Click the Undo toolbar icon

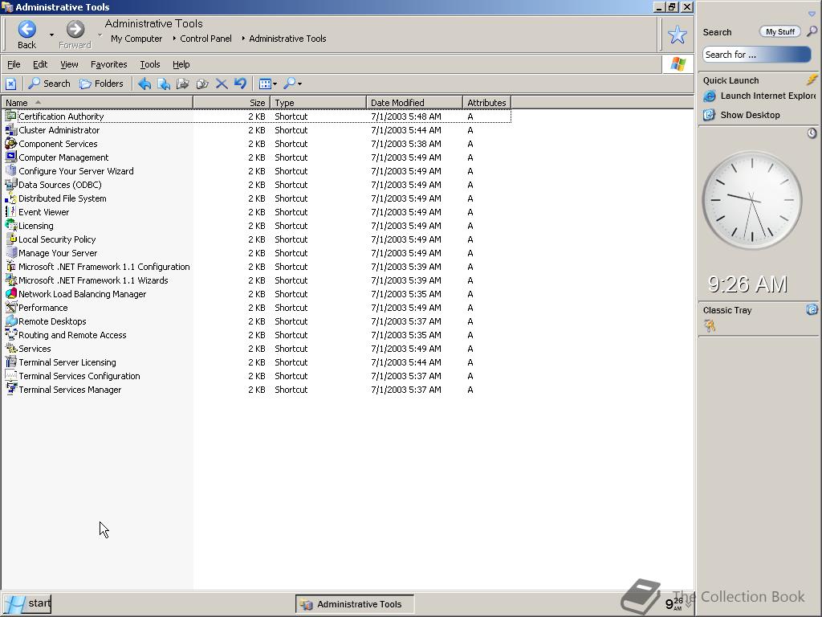point(240,84)
